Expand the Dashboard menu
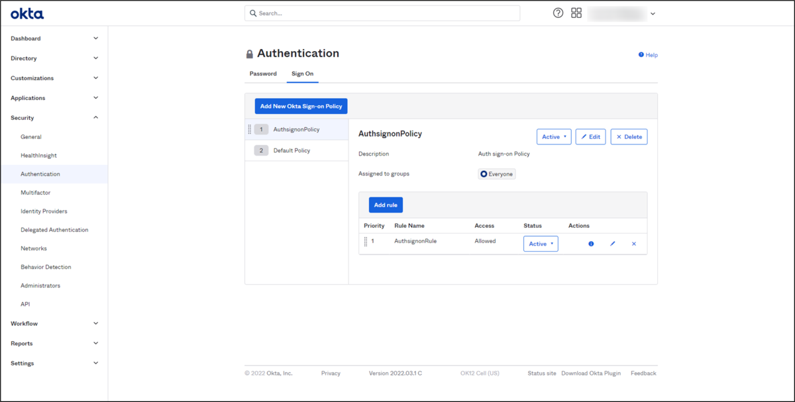This screenshot has width=795, height=402. tap(95, 38)
